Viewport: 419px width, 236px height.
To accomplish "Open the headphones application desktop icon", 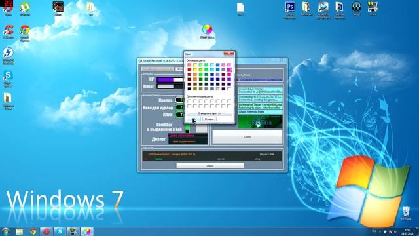I will 356,9.
